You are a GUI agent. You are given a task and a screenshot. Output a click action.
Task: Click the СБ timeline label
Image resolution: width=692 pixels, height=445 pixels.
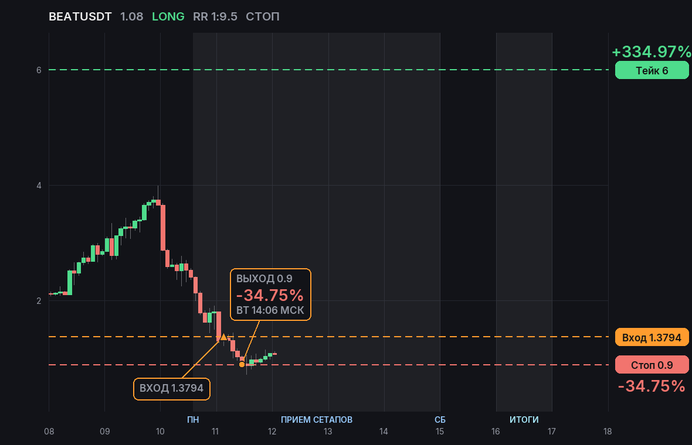coord(440,419)
